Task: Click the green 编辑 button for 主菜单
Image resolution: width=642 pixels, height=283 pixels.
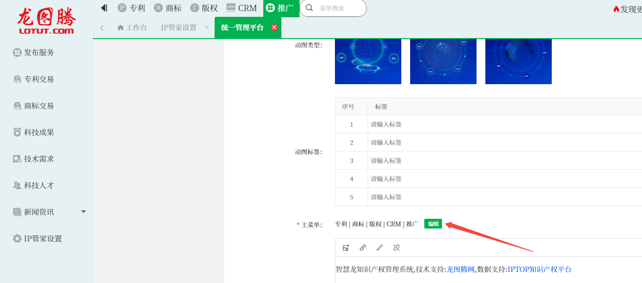Action: [x=433, y=224]
